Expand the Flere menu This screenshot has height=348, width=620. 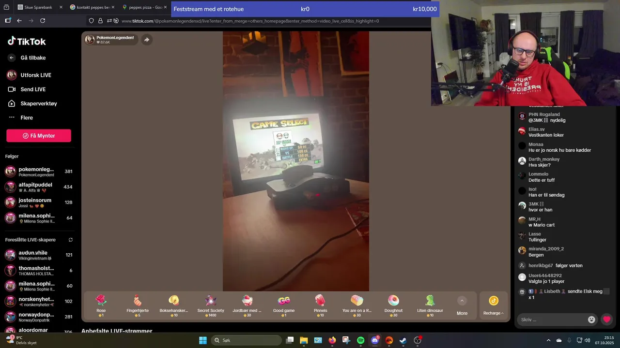[26, 117]
